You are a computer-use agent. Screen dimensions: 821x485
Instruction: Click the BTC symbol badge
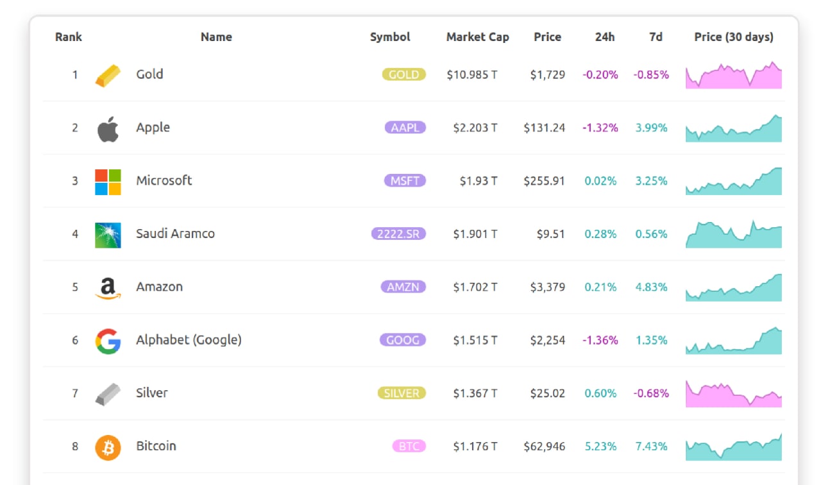[x=409, y=447]
